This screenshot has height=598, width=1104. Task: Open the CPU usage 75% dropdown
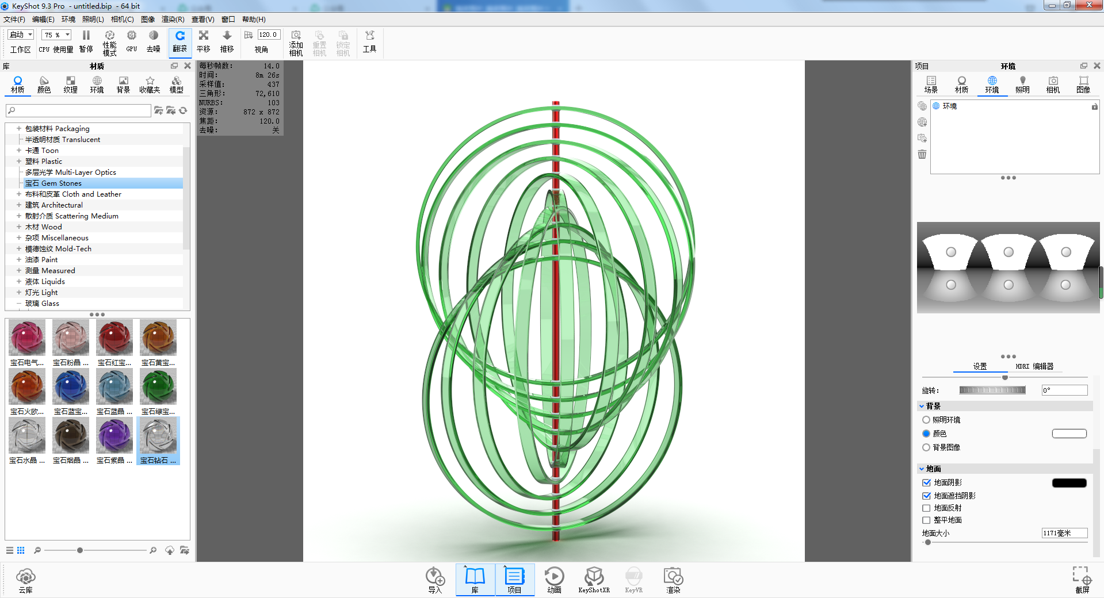pyautogui.click(x=56, y=34)
